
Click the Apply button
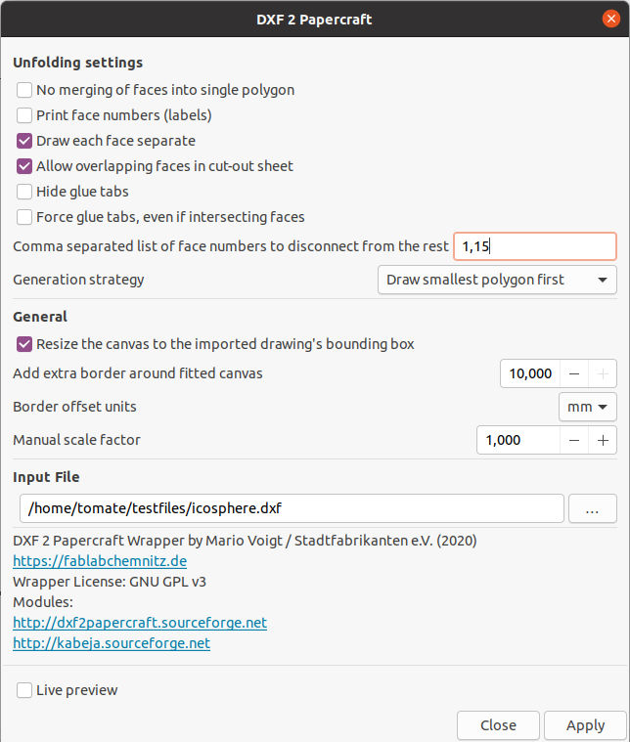585,725
